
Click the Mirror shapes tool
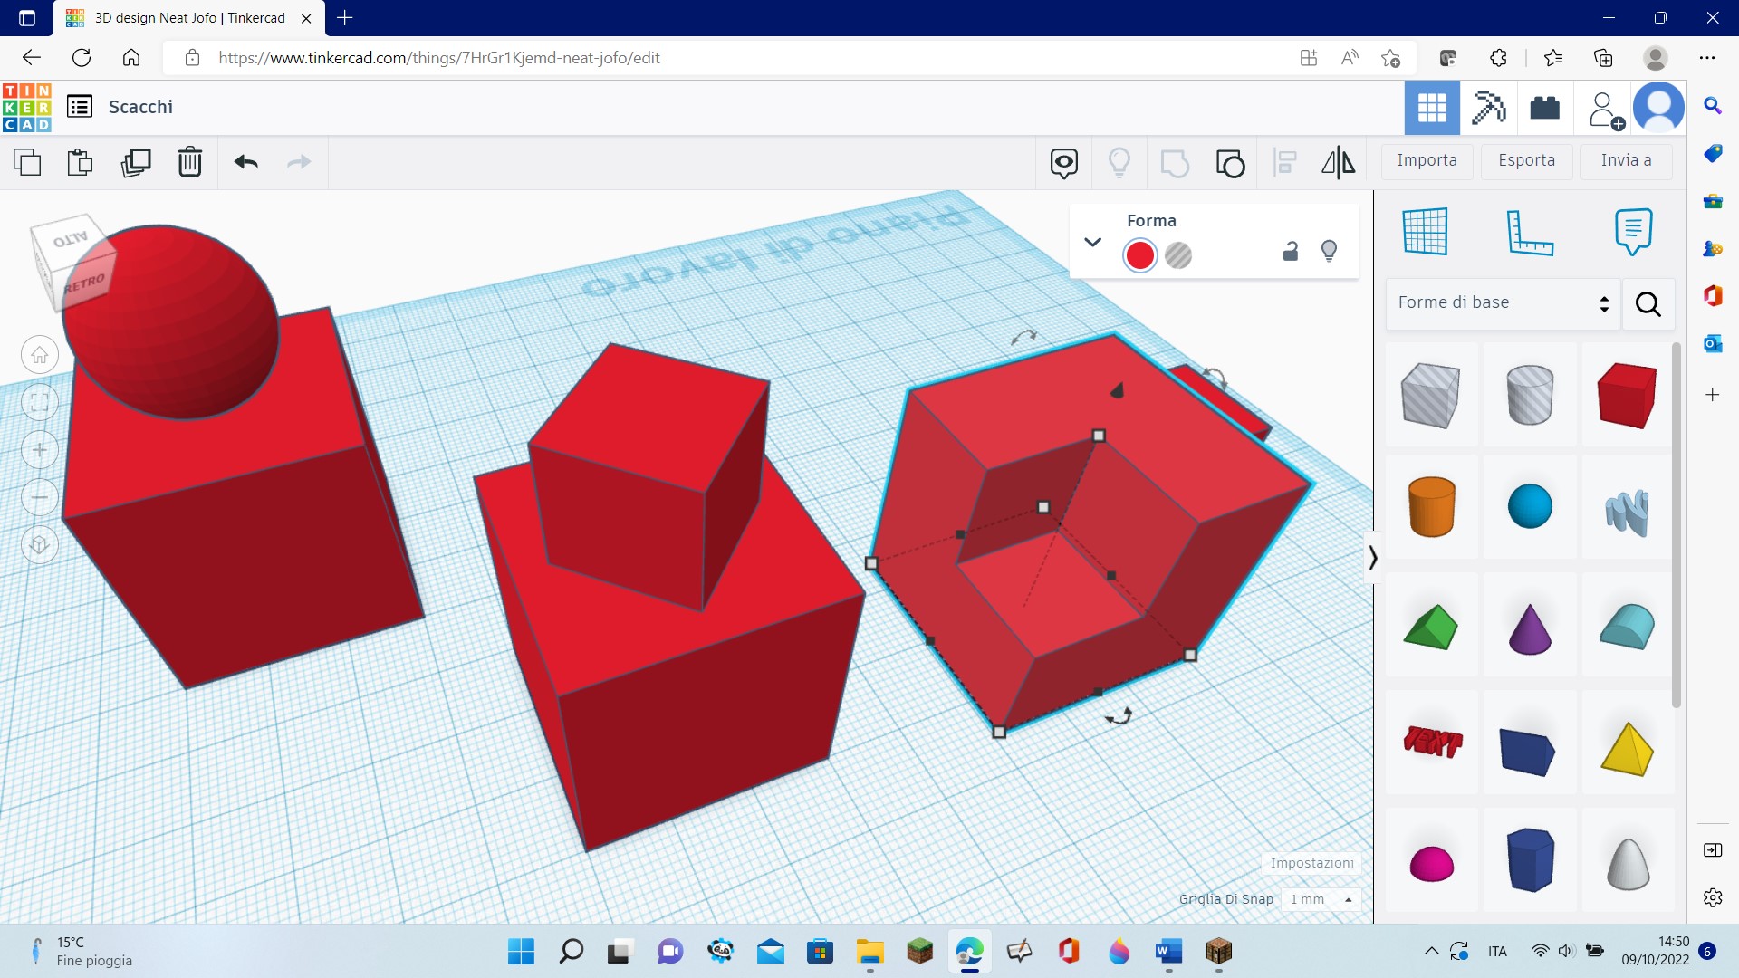1338,162
